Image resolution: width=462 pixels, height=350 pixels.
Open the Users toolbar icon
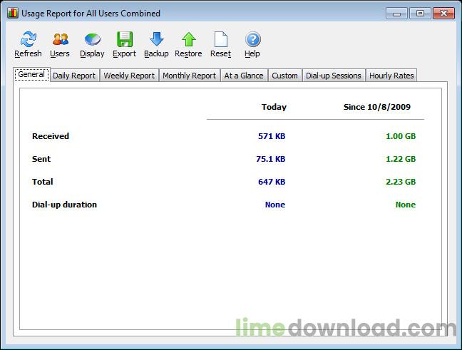60,41
